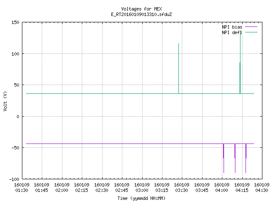Click the y-axis tick label '0'
270x202 pixels.
(x=18, y=117)
